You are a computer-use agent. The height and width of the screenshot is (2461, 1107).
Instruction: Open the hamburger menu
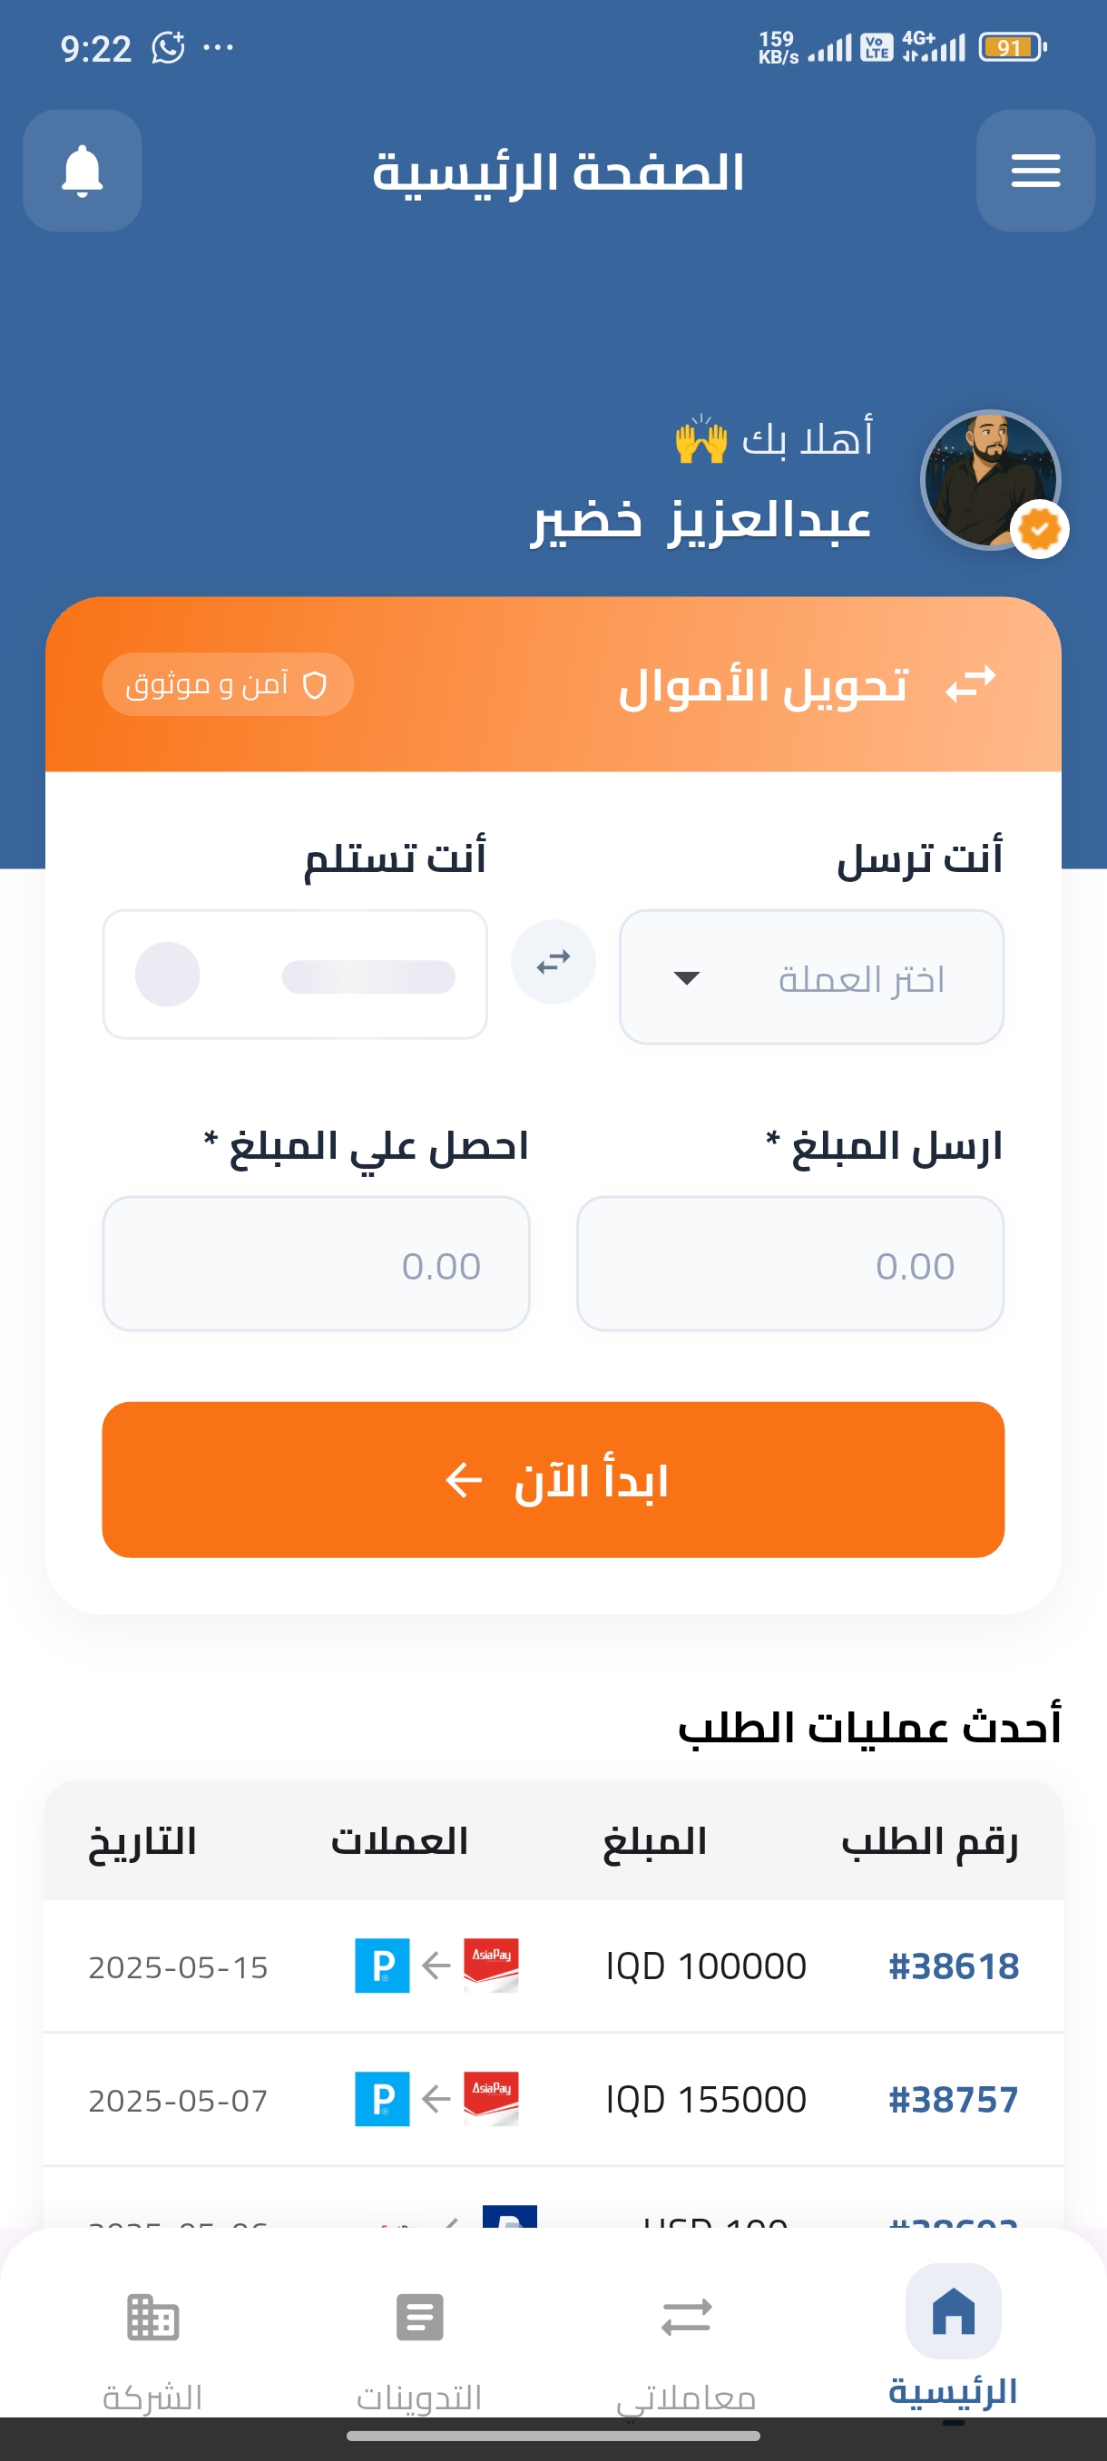(1034, 171)
